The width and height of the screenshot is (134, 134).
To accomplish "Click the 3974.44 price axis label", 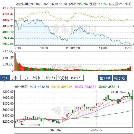I will coord(8,38).
